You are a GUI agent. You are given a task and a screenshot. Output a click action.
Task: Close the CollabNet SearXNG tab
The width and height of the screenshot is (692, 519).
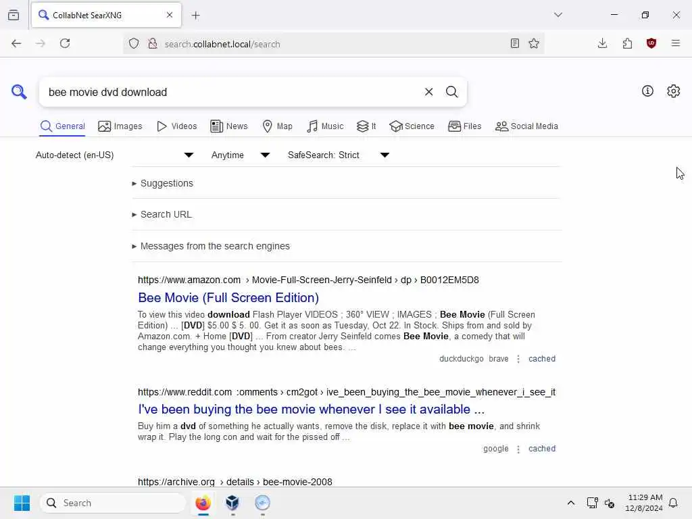[x=170, y=15]
